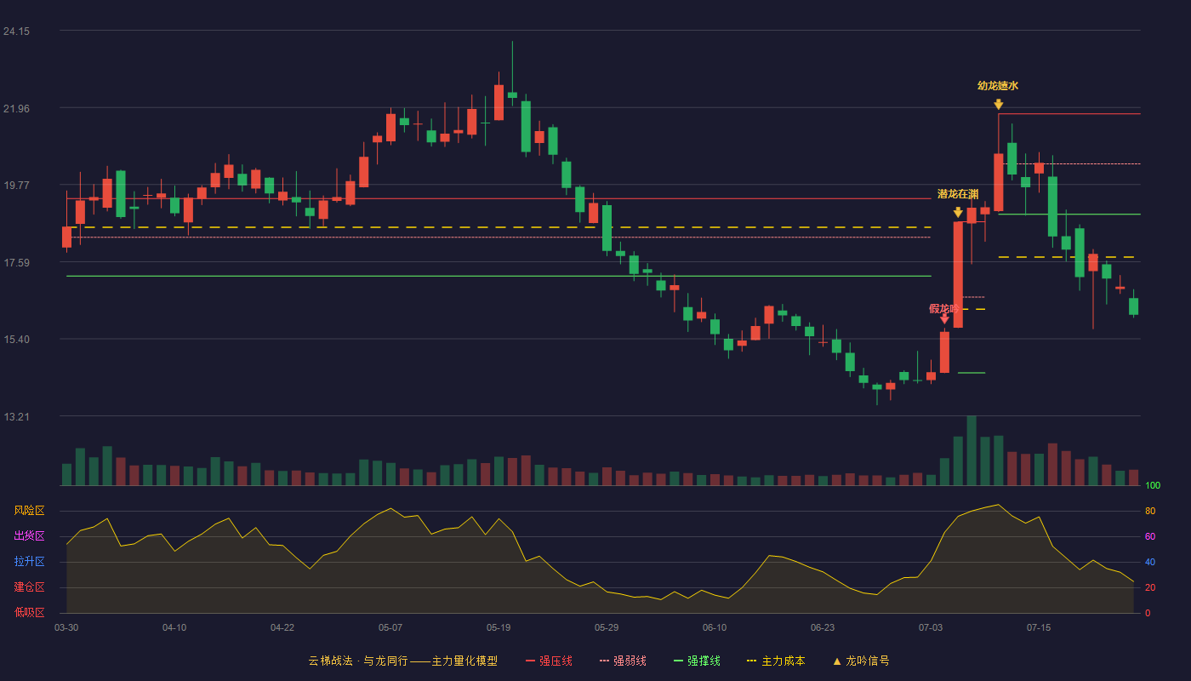Click the 05-29 date label

(607, 627)
